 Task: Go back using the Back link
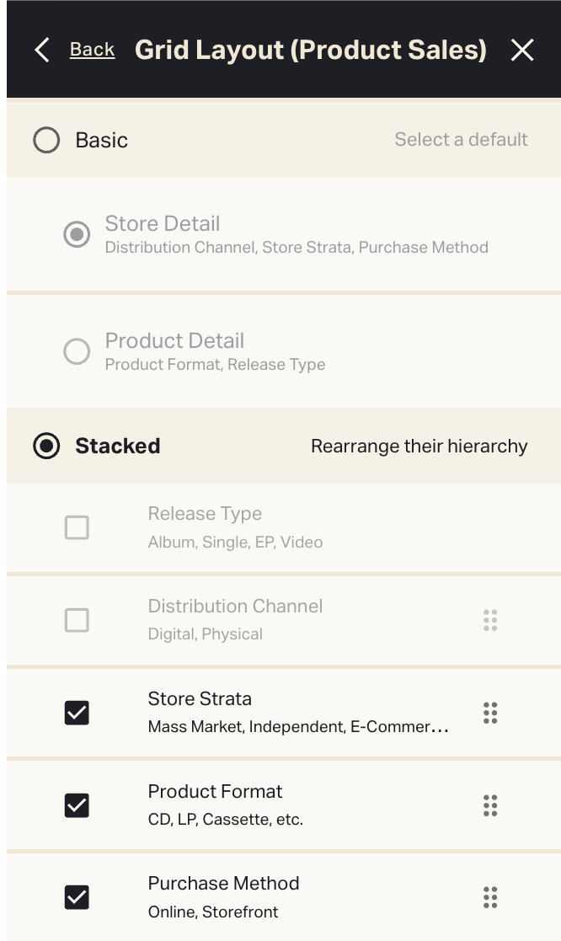point(92,50)
